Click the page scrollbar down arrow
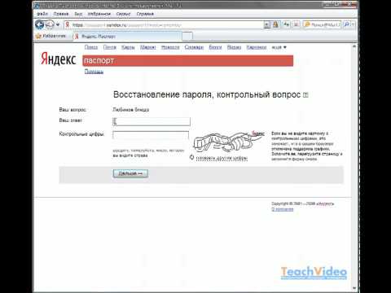Viewport: 391px width, 293px height. pyautogui.click(x=354, y=288)
